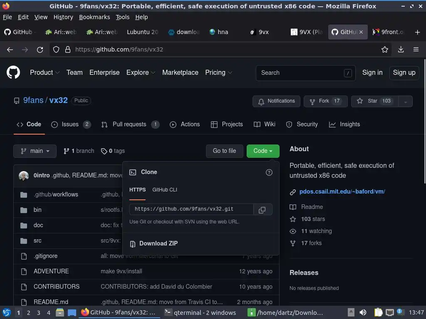The image size is (426, 319).
Task: Switch to the Projects tab
Action: tap(227, 124)
